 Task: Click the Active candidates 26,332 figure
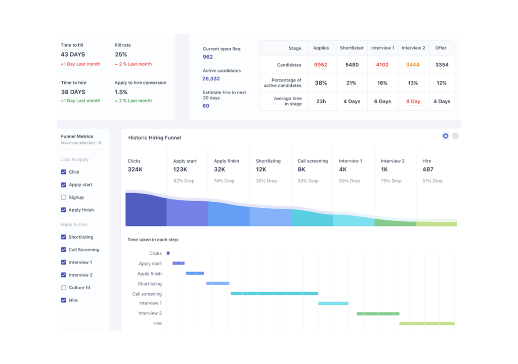211,79
